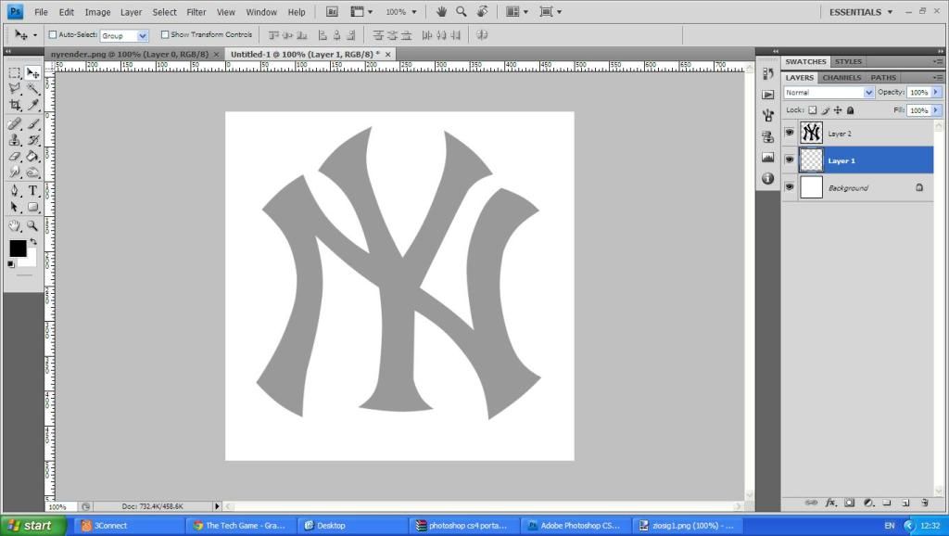Viewport: 949px width, 536px height.
Task: Open the Filter menu
Action: click(196, 12)
